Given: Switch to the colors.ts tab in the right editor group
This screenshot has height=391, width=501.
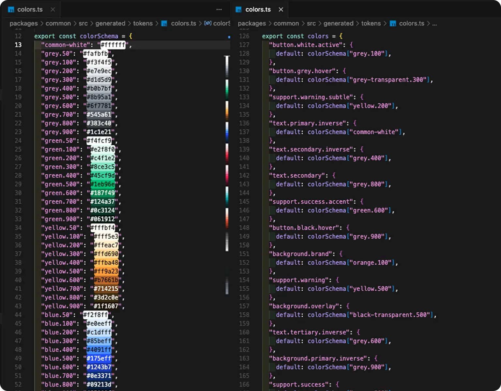Looking at the screenshot, I should (258, 9).
